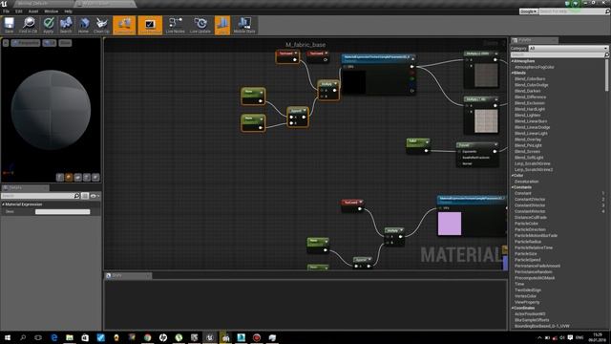The width and height of the screenshot is (611, 344).
Task: Open Task View in the taskbar
Action: [38, 337]
